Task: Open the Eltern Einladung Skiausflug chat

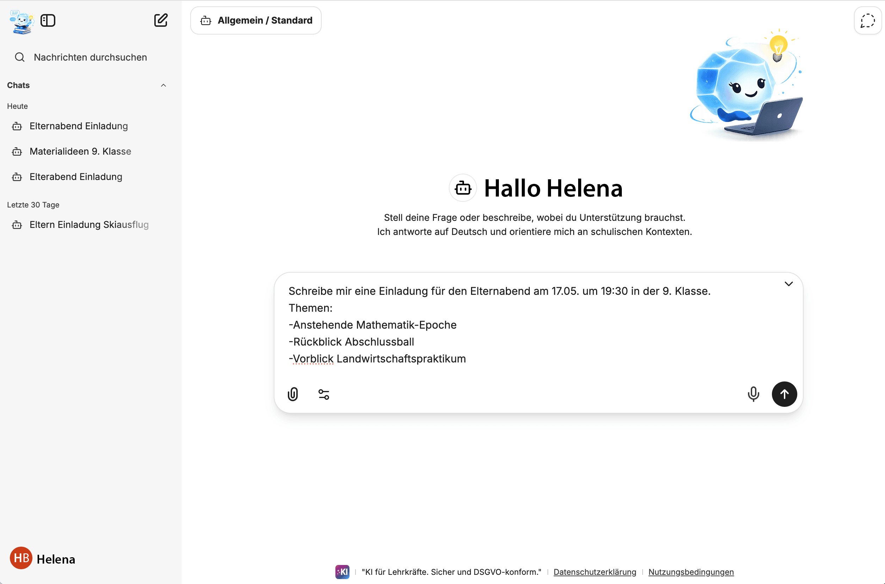Action: (89, 225)
